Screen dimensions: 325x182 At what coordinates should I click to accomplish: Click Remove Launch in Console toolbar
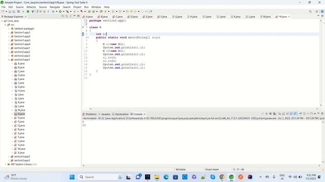click(x=270, y=114)
